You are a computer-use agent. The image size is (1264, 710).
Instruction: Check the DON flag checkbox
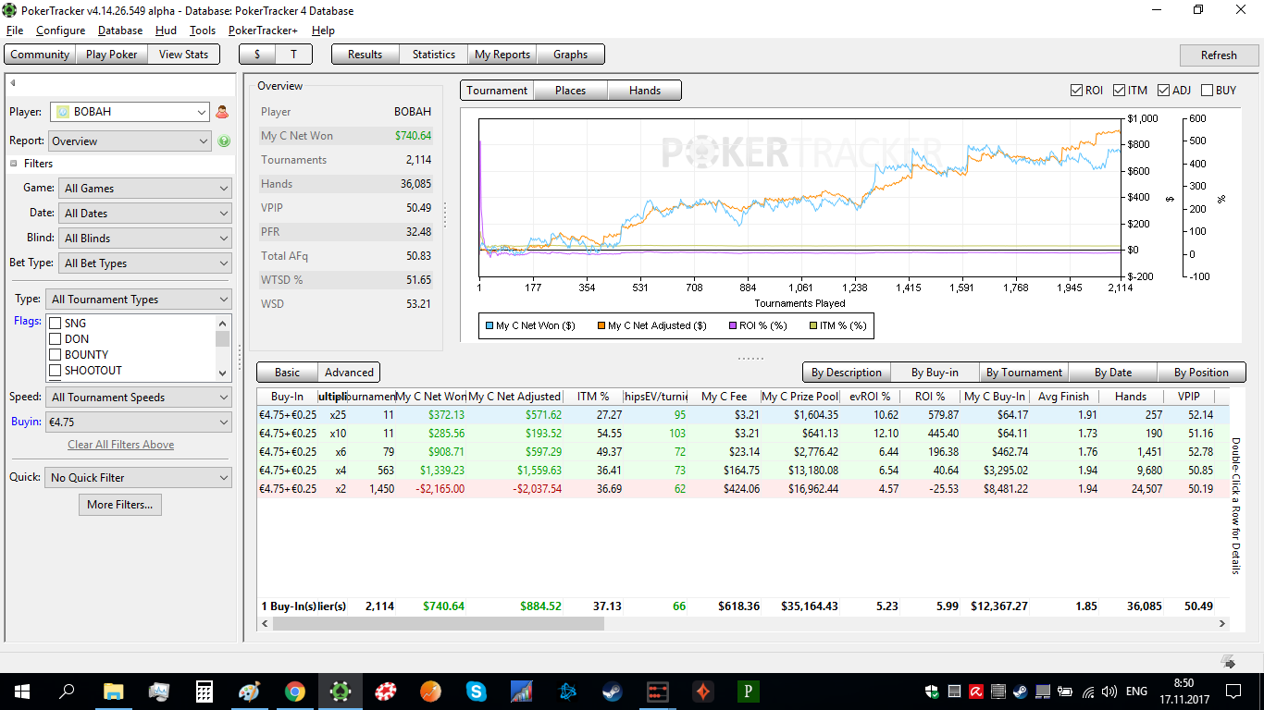click(x=56, y=339)
